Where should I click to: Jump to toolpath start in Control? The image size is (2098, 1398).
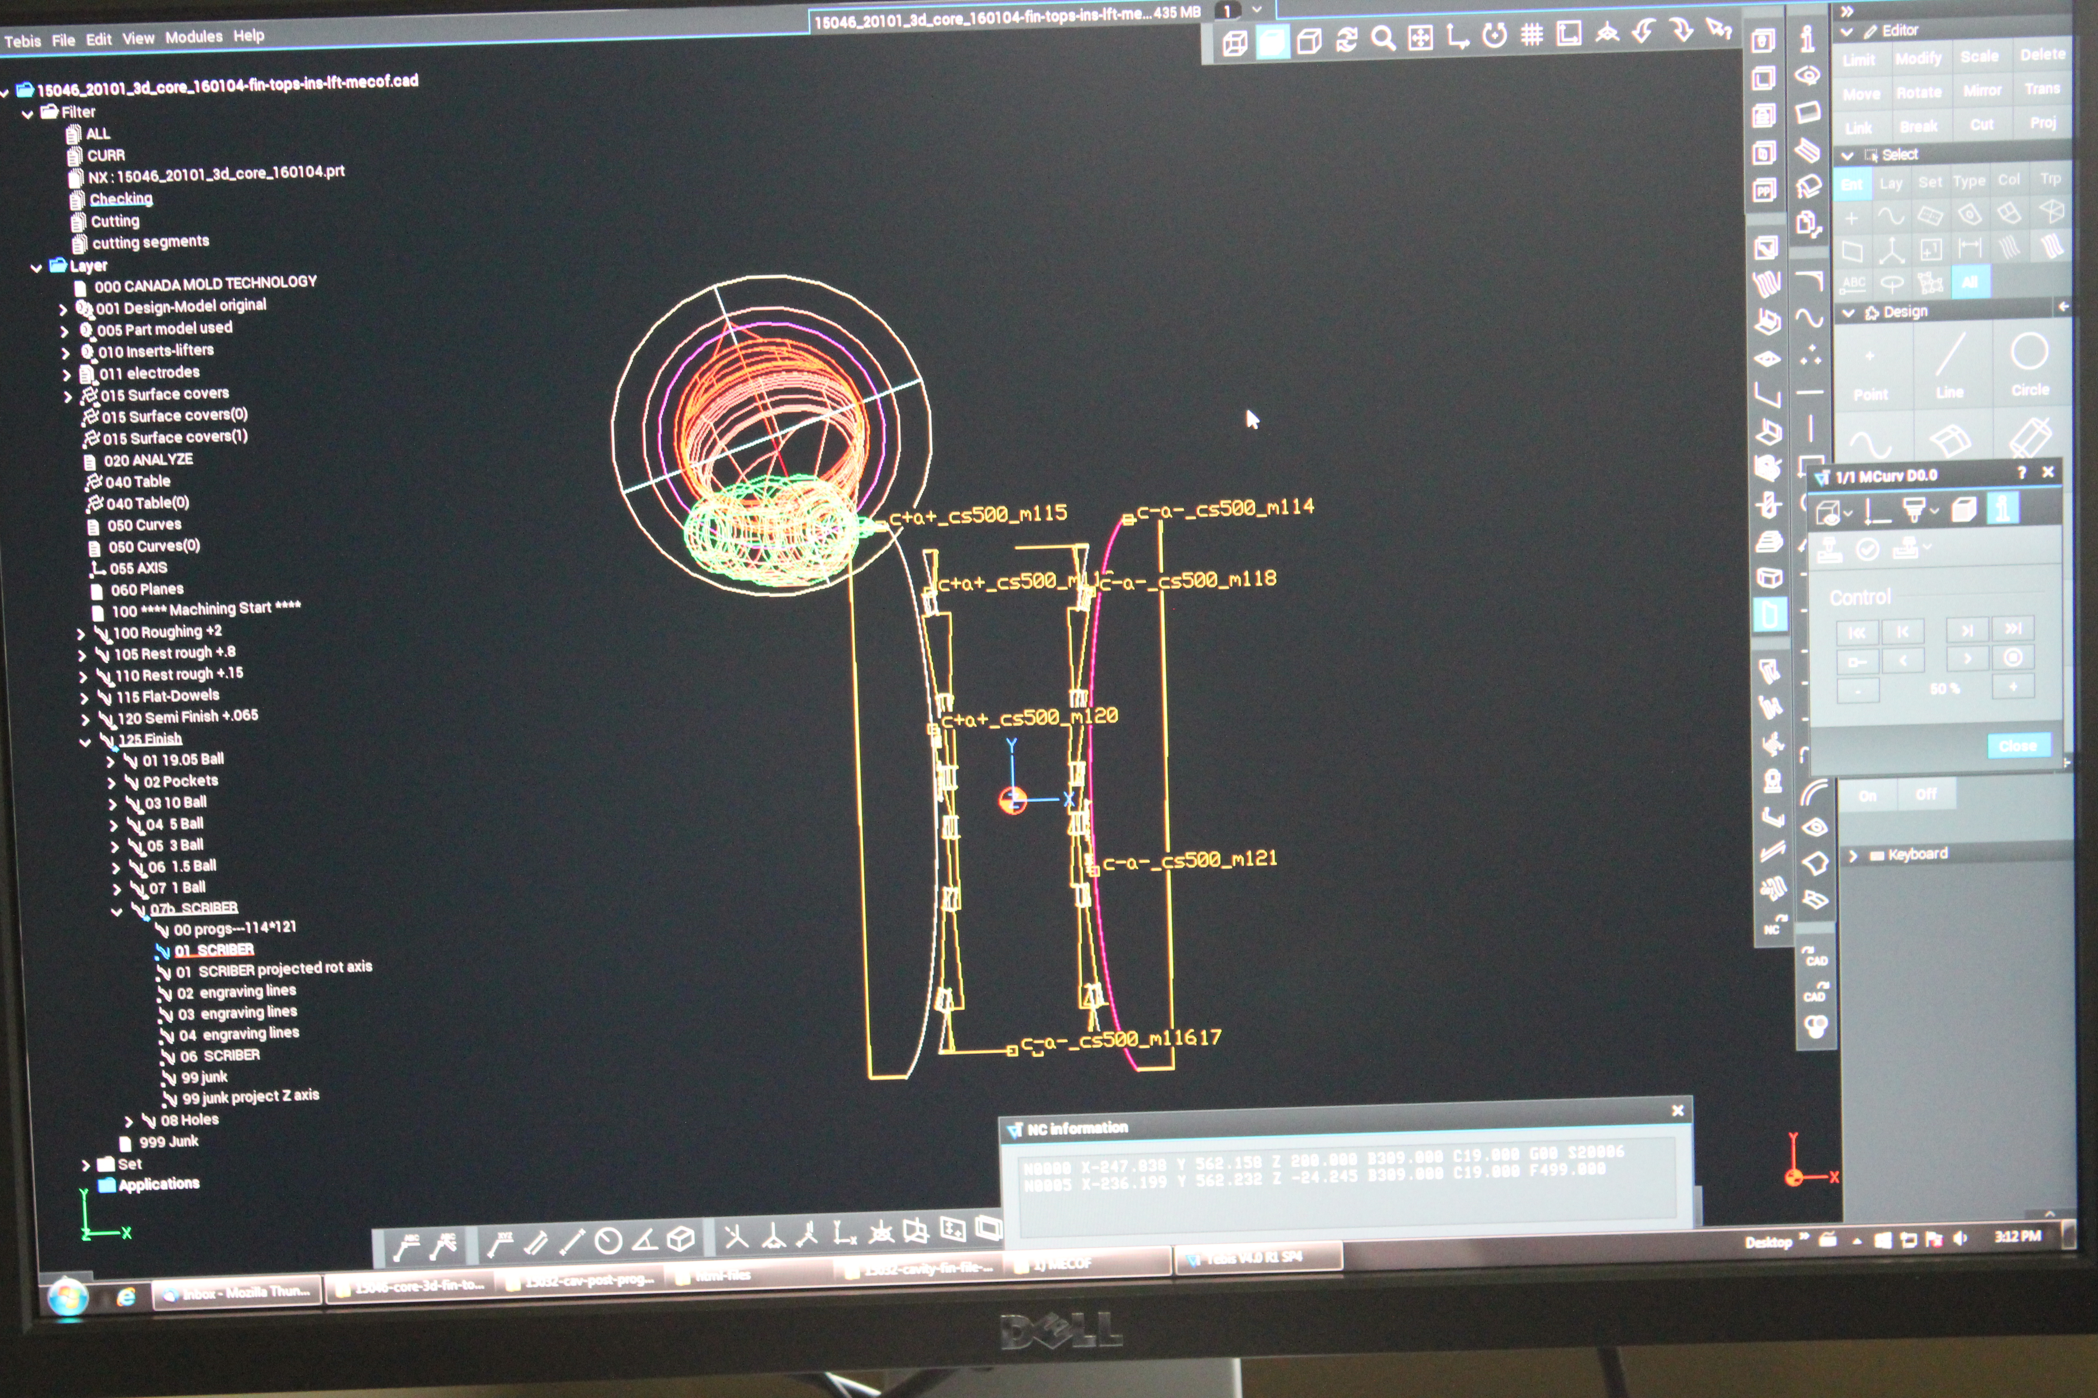click(1857, 632)
